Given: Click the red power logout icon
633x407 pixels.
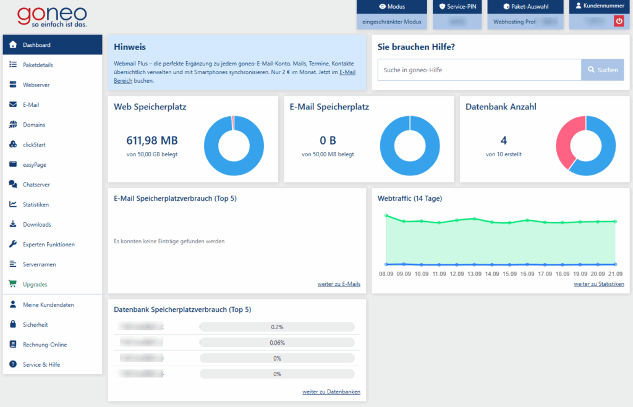Looking at the screenshot, I should (618, 21).
